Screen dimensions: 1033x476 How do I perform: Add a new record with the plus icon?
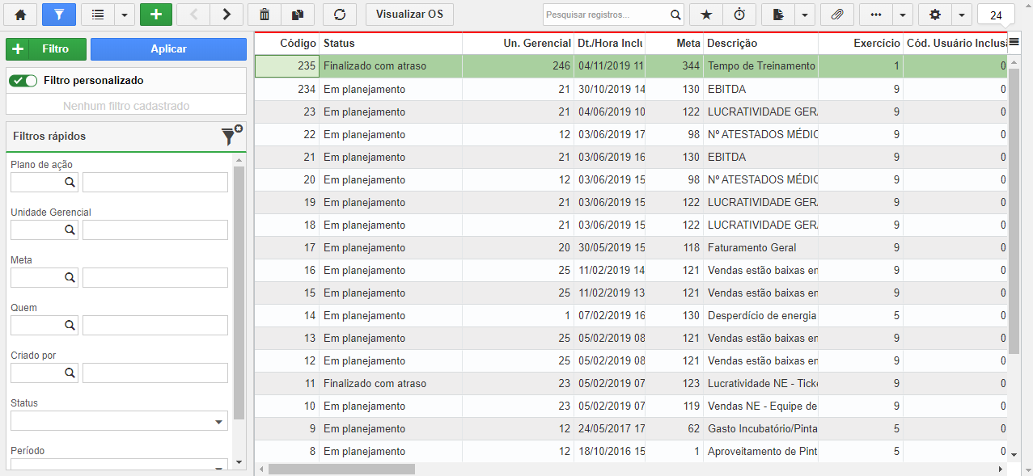coord(156,15)
